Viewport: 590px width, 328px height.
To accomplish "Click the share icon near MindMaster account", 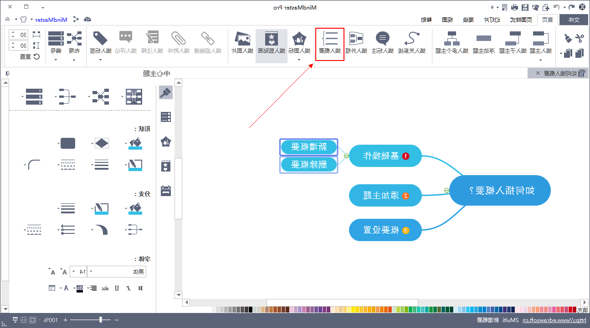I will pyautogui.click(x=76, y=19).
